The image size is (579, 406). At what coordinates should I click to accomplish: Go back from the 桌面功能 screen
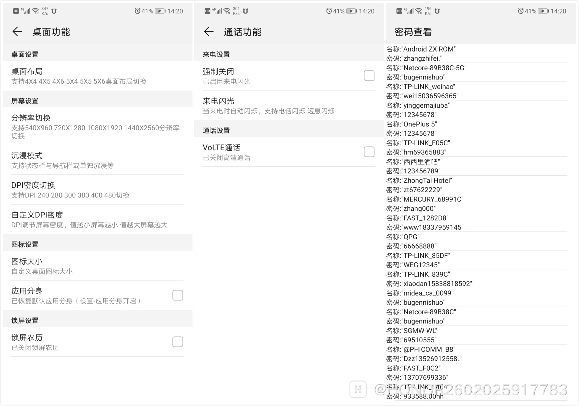[17, 32]
